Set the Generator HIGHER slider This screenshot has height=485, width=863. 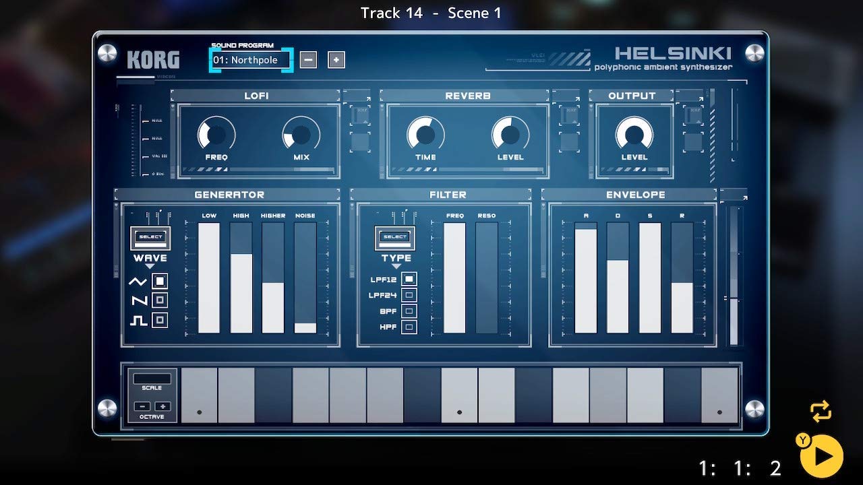(273, 278)
